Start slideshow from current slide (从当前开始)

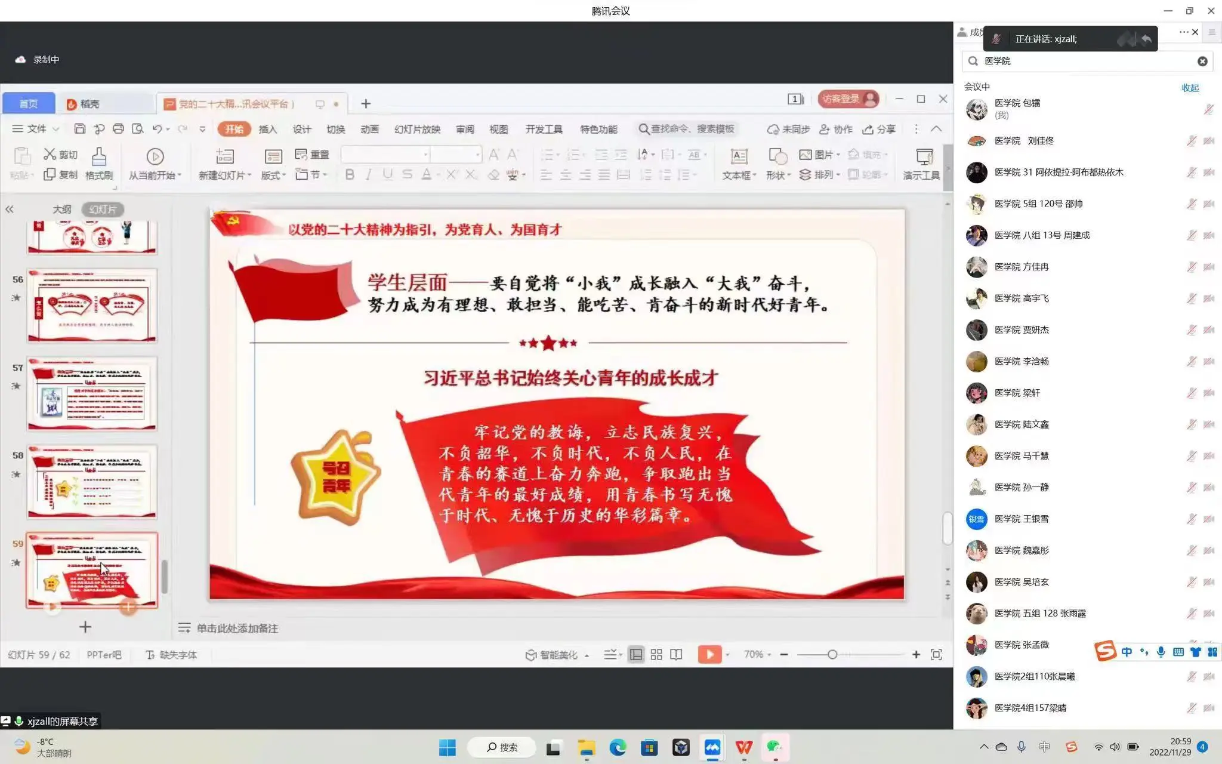[155, 157]
